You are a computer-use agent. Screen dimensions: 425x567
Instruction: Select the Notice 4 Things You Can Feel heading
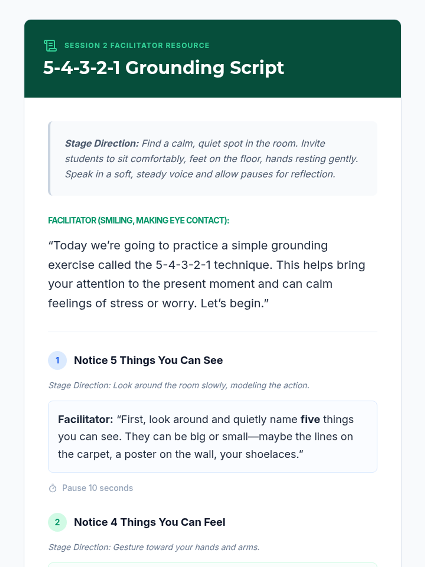pyautogui.click(x=149, y=522)
